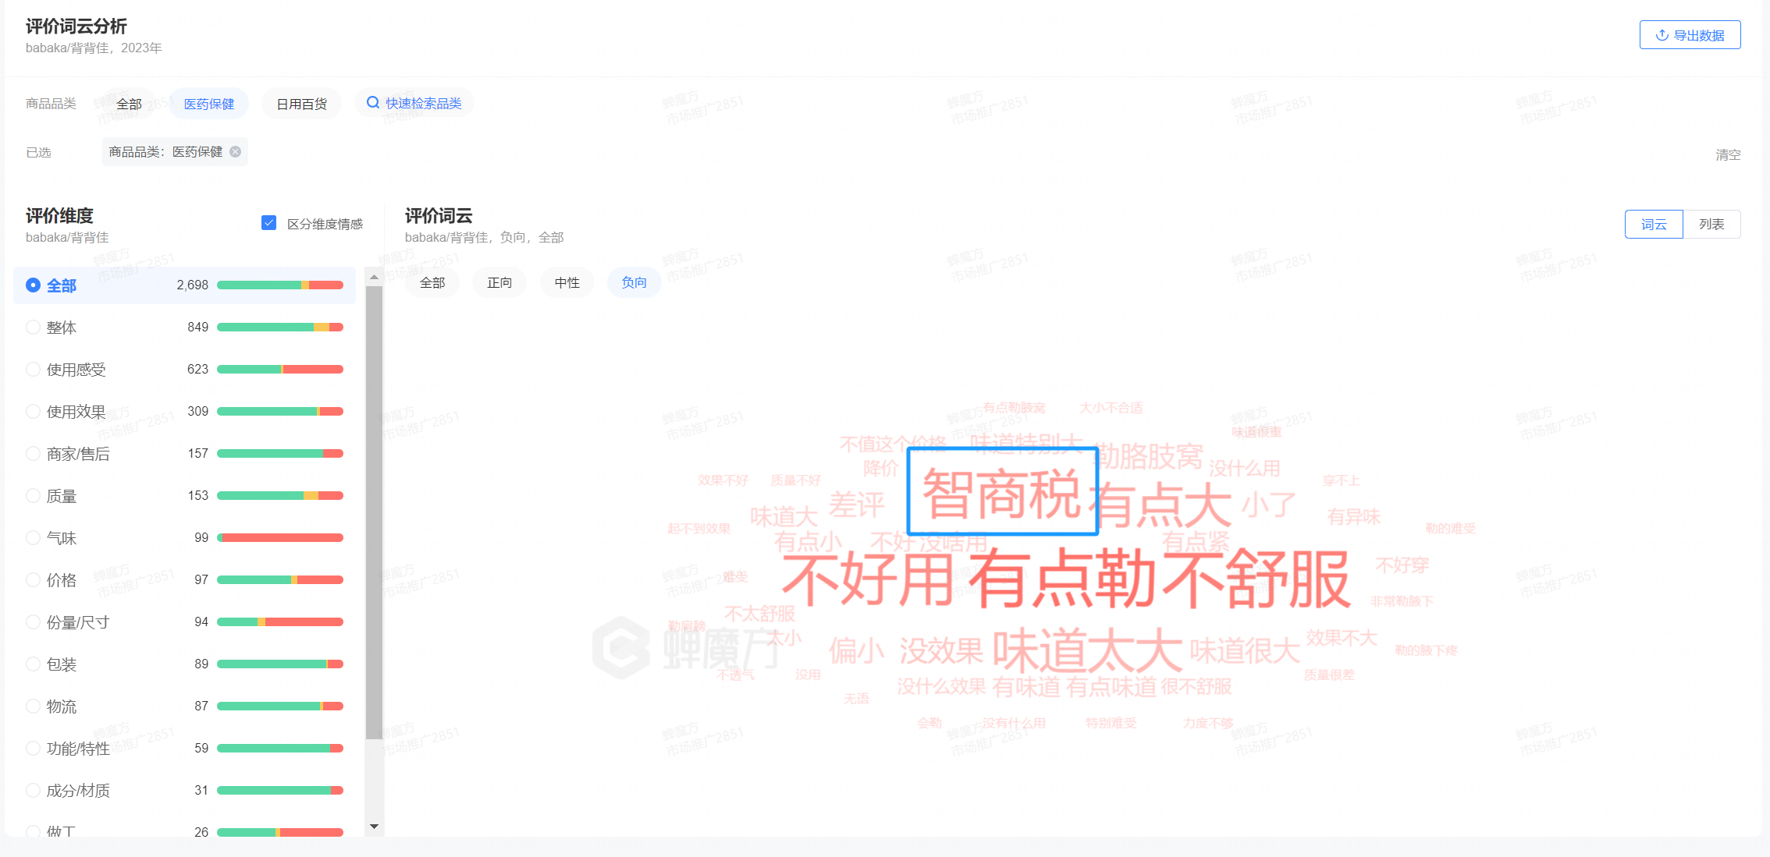This screenshot has width=1770, height=857.
Task: Select the 整体 dimension radio button
Action: (x=33, y=328)
